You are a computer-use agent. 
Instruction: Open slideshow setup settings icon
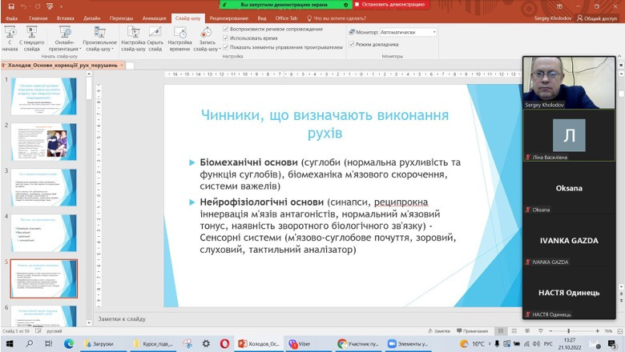[133, 37]
